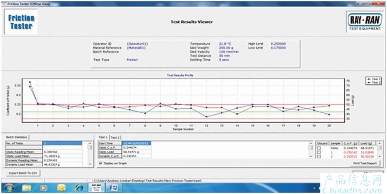Open the Outlook mail taskbar icon
Image resolution: width=387 pixels, height=194 pixels.
coord(61,188)
